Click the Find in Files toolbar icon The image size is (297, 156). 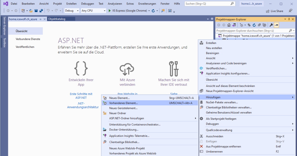163,11
